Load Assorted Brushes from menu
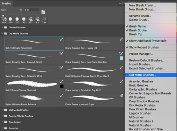Viewport: 177px width, 131px height. 141,81
